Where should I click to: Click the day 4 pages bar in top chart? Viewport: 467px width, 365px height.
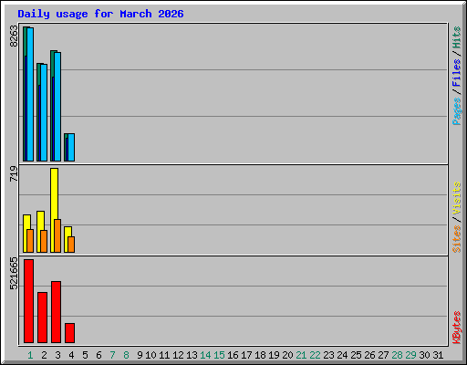click(71, 147)
